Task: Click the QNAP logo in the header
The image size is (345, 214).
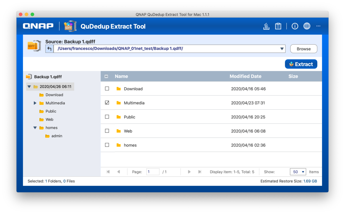Action: click(38, 26)
